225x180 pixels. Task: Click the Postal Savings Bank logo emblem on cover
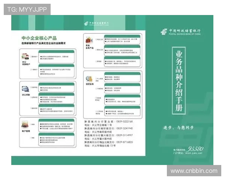[x=164, y=32]
